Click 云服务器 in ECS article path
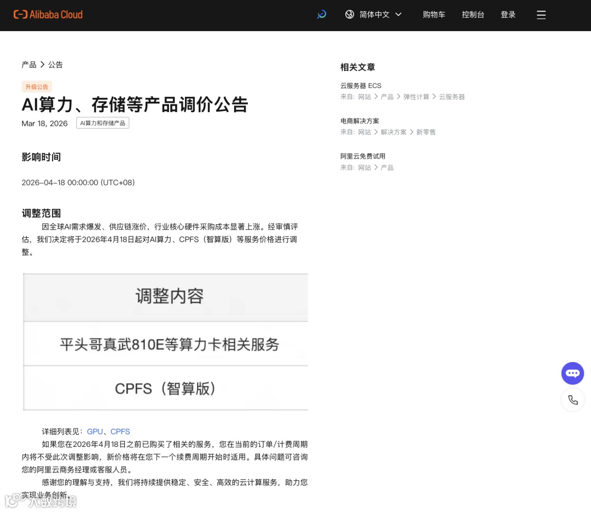Viewport: 591px width, 512px height. [x=451, y=97]
